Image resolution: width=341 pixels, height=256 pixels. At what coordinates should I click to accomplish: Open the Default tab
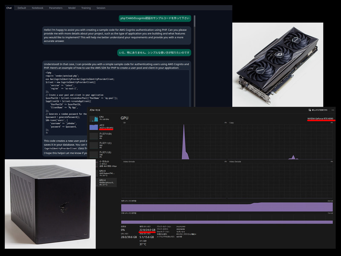pos(22,8)
